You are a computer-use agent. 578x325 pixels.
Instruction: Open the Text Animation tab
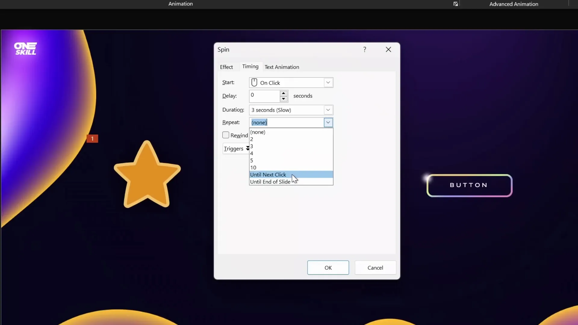tap(282, 67)
